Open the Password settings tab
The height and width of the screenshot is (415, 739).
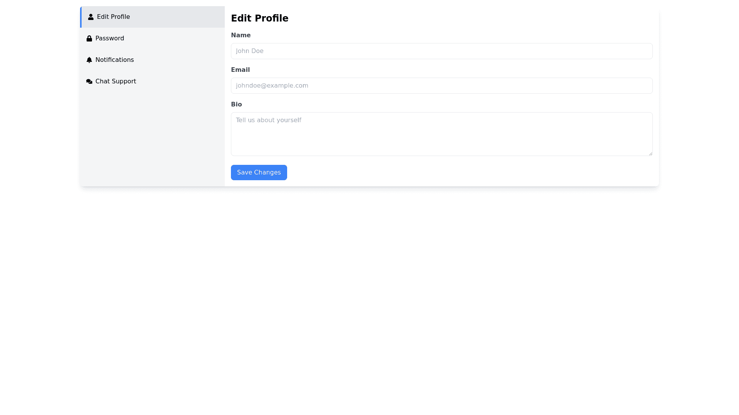click(x=110, y=38)
